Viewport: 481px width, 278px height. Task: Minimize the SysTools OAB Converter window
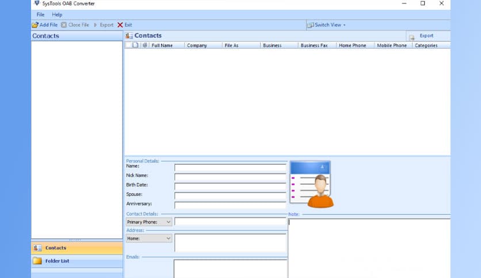pyautogui.click(x=404, y=3)
